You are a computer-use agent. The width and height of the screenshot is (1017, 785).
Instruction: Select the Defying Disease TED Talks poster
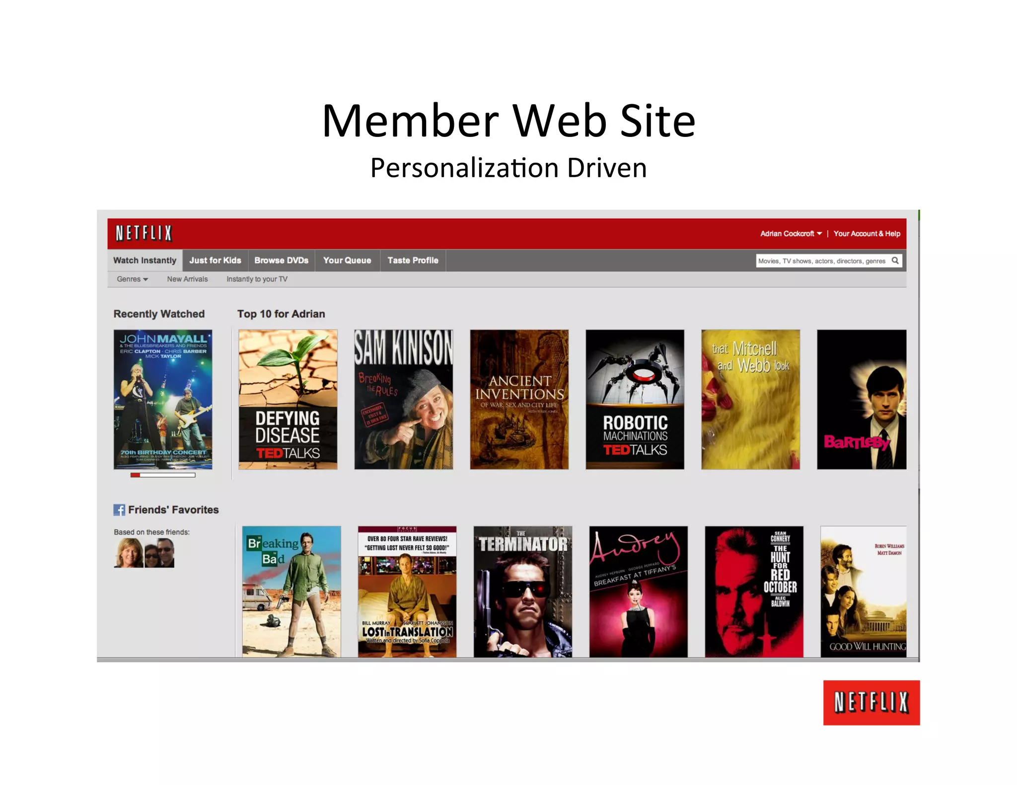coord(288,399)
